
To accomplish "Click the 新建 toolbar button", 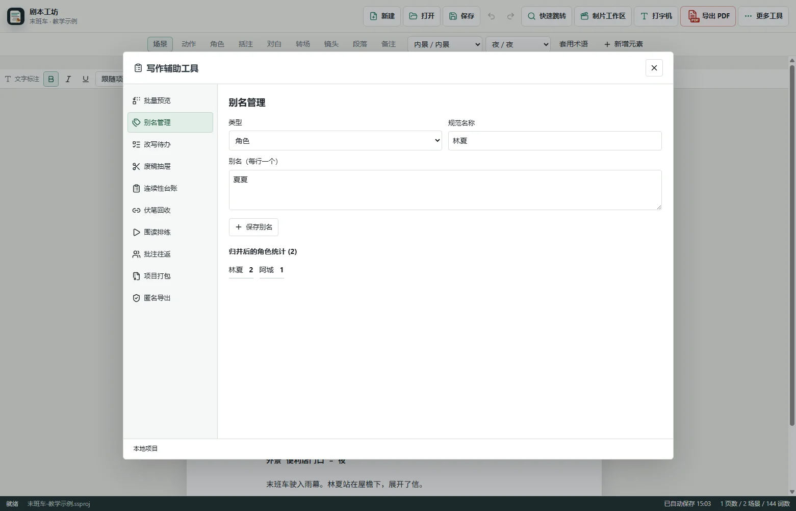I will pyautogui.click(x=382, y=16).
